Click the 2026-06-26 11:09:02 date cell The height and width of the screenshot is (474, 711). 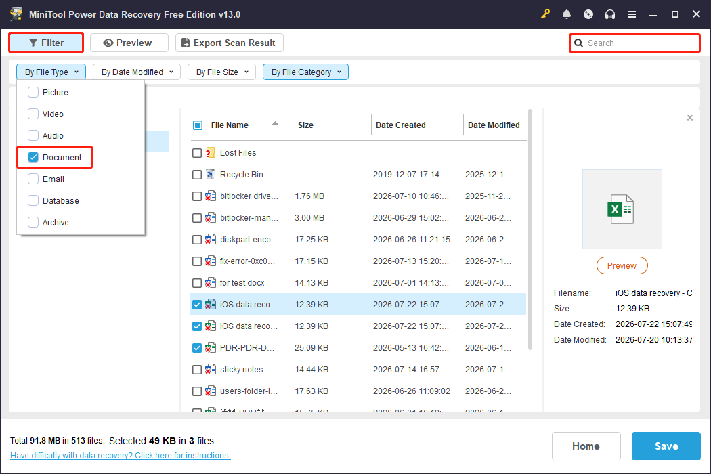(x=412, y=391)
